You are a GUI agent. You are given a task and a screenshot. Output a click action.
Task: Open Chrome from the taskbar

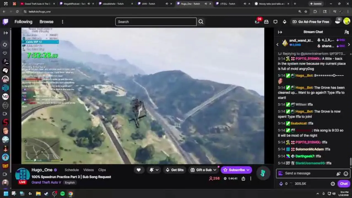[x=71, y=194]
